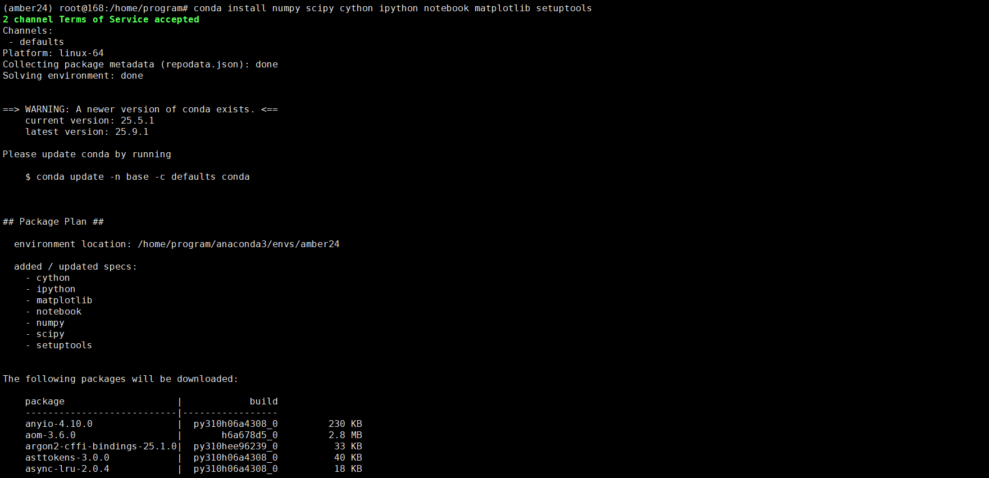989x478 pixels.
Task: Click 'Please update conda by running'
Action: [x=87, y=154]
